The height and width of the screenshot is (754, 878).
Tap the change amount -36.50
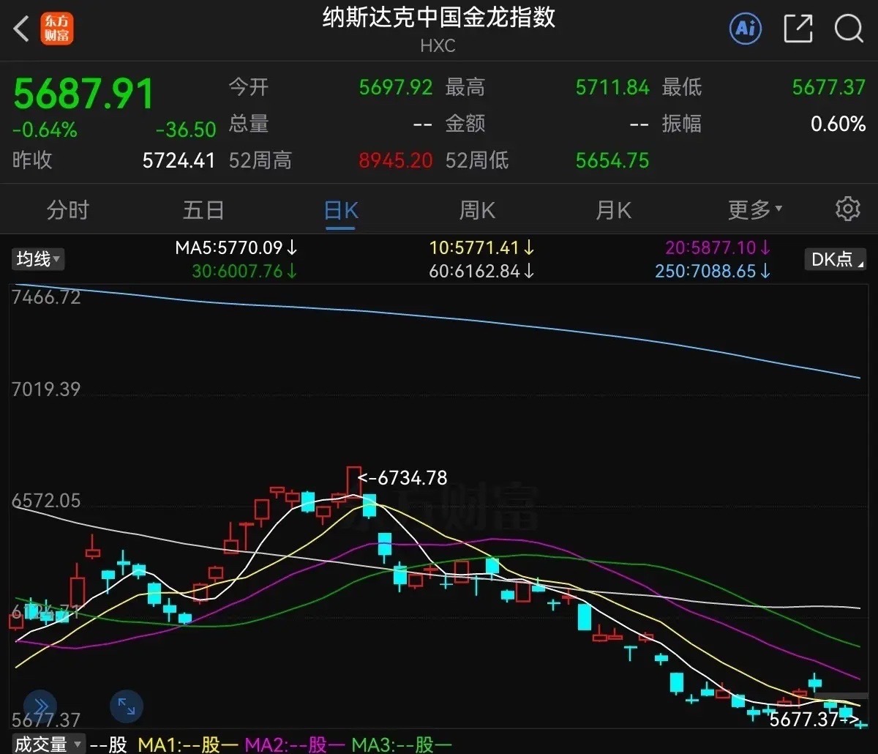[186, 130]
